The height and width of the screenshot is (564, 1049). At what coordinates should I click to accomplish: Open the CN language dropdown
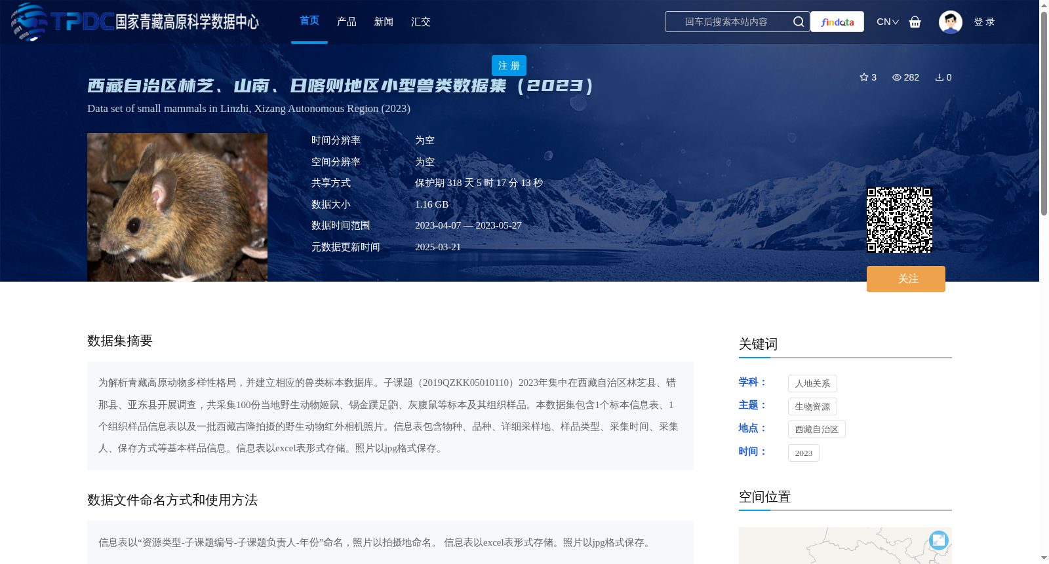coord(888,22)
